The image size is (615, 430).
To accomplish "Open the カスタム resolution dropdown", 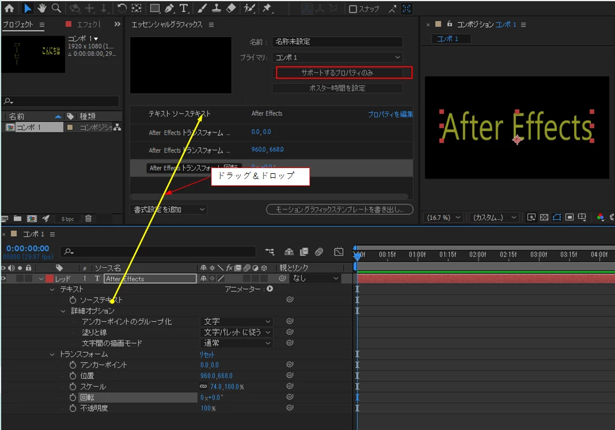I will (x=494, y=218).
